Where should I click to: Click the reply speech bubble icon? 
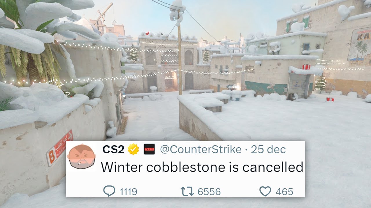(x=109, y=191)
